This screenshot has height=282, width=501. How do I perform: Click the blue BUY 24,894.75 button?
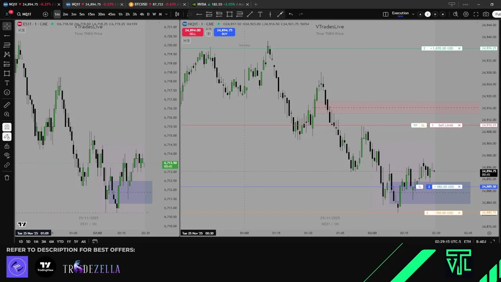pyautogui.click(x=224, y=32)
